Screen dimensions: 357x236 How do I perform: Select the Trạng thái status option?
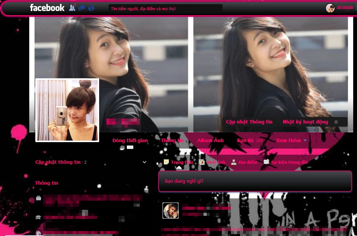pos(178,162)
